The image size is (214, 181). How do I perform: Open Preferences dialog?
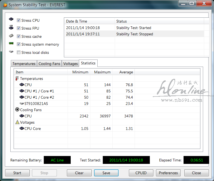point(168,173)
